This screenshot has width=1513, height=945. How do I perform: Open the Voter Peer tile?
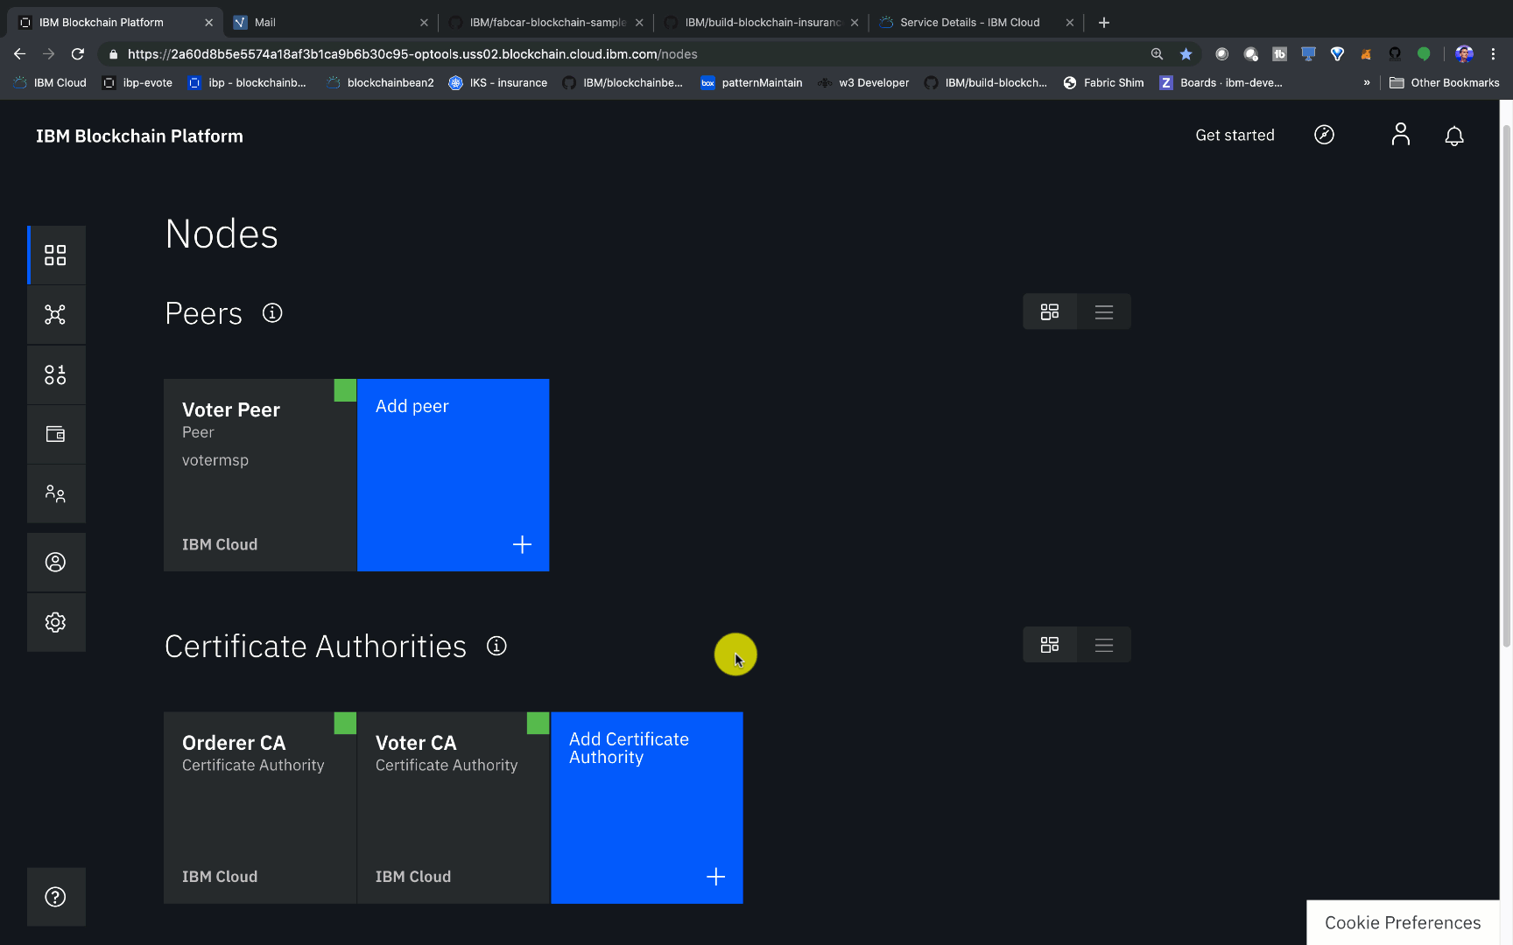[260, 475]
